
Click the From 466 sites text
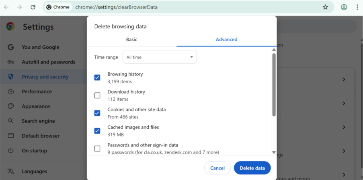[123, 117]
